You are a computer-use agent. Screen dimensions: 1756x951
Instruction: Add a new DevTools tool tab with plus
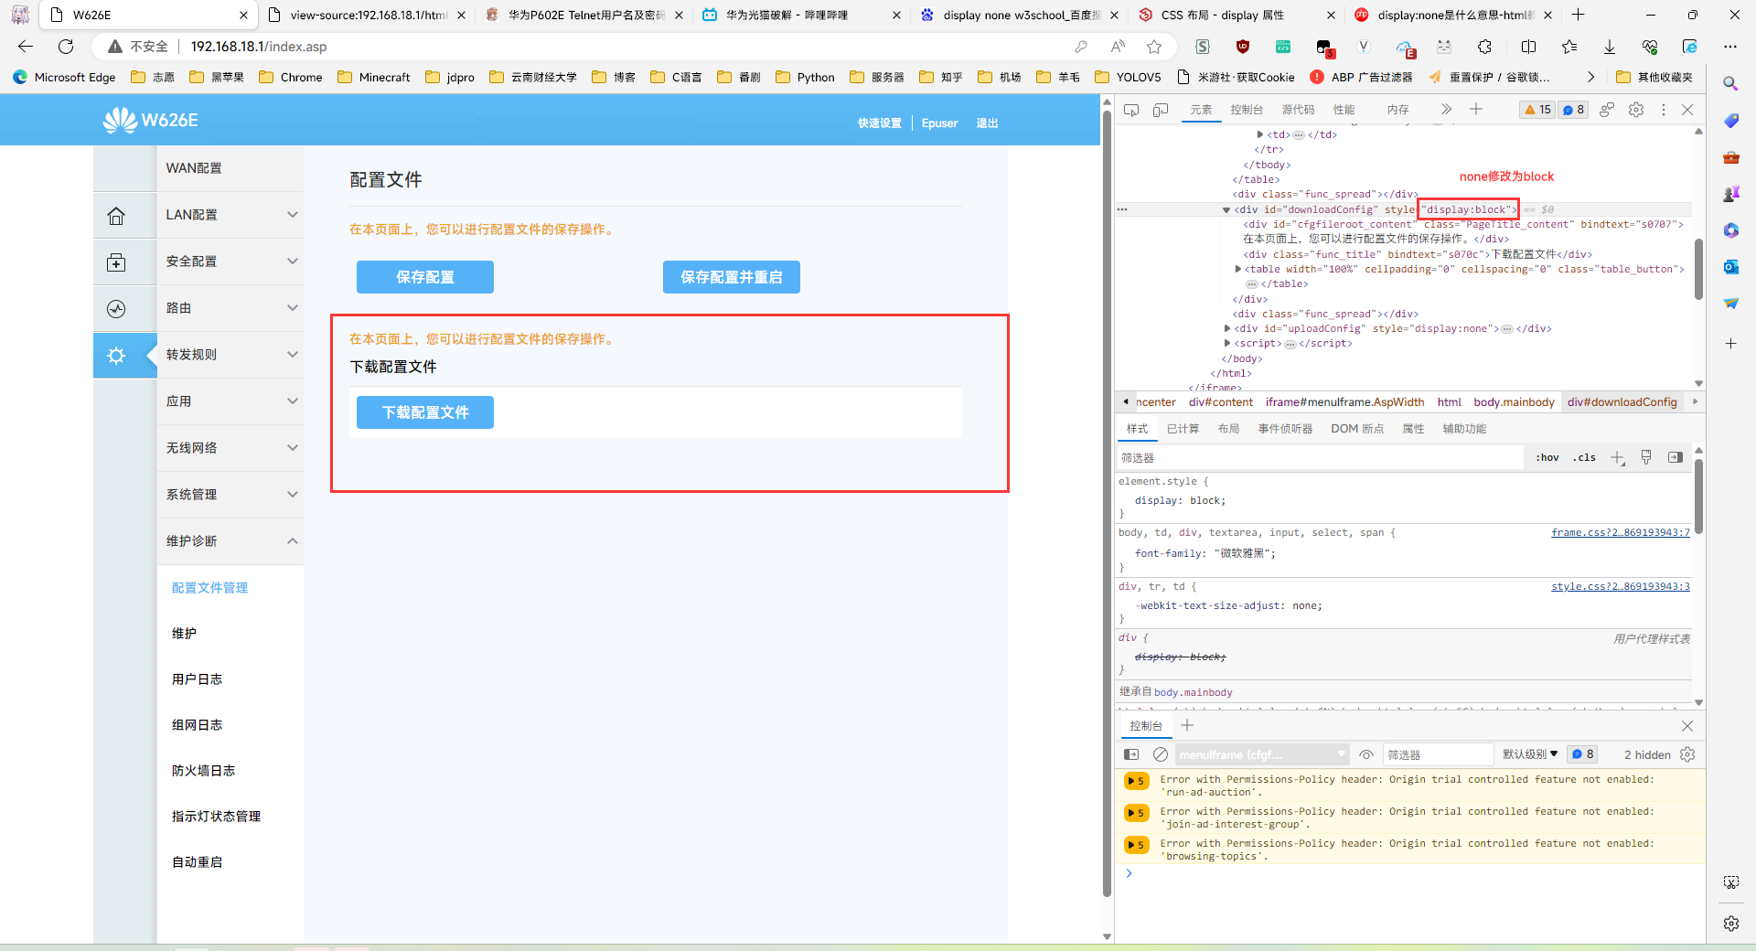pyautogui.click(x=1476, y=110)
